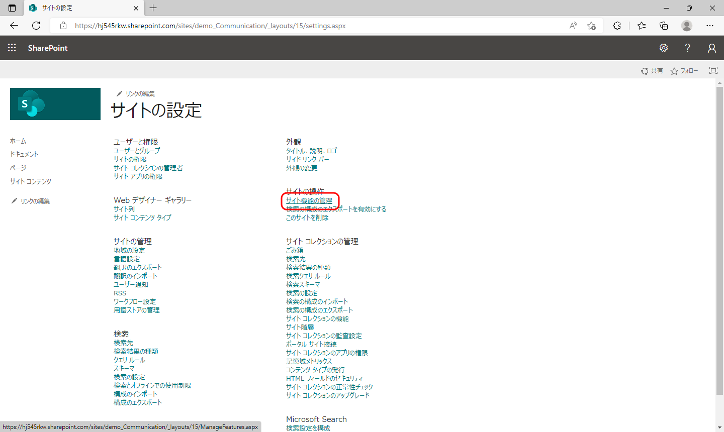Open 翻訳のエクスポート link
The height and width of the screenshot is (432, 724).
pos(138,267)
